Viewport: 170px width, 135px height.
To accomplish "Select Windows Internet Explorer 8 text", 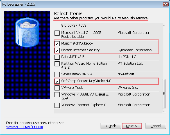I will pos(84,105).
